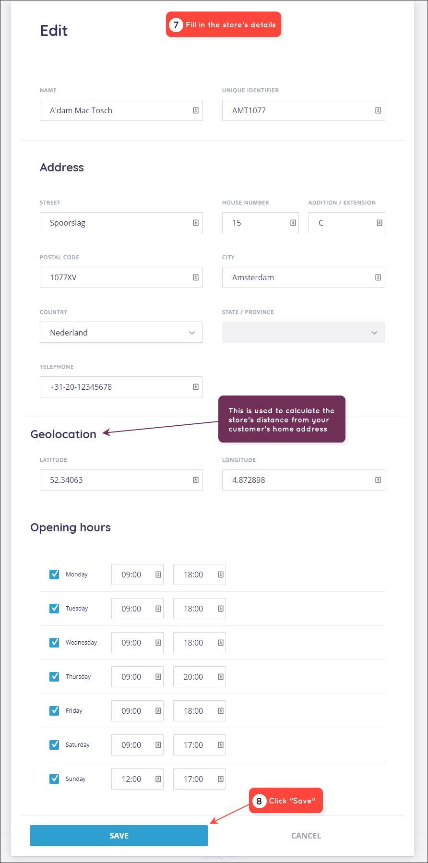Image resolution: width=428 pixels, height=863 pixels.
Task: Click the Name field containing A'dam Mac Tosch
Action: click(121, 110)
